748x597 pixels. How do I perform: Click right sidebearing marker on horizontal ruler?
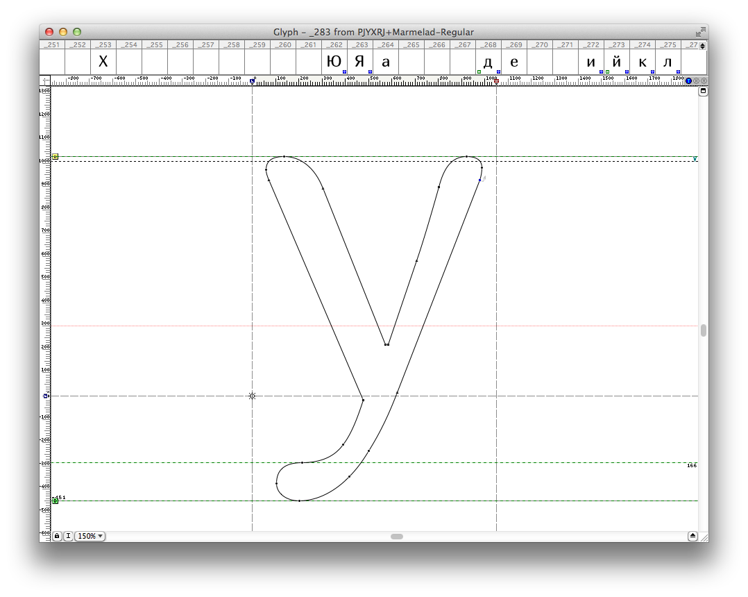497,81
